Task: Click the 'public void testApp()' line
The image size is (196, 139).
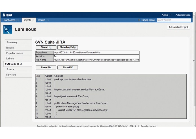Action: click(x=68, y=107)
